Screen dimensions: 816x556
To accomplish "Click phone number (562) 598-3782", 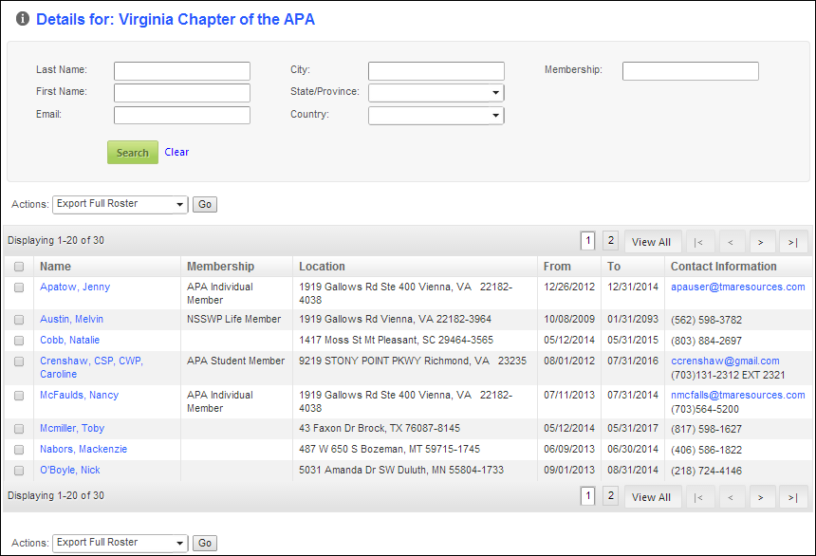I will (706, 320).
